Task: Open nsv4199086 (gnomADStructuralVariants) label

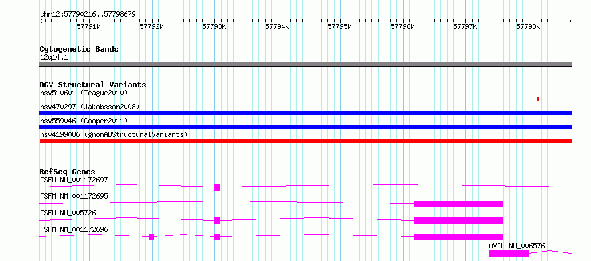Action: [114, 134]
